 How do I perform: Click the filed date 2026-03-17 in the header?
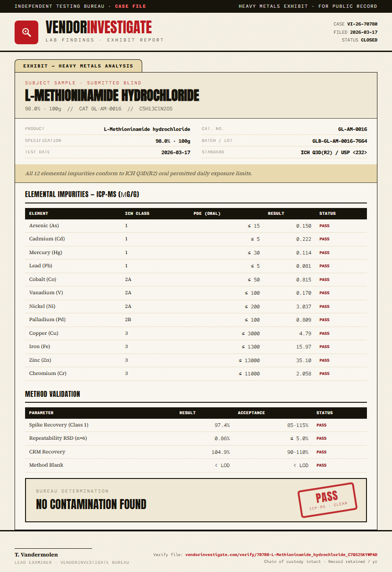click(363, 32)
